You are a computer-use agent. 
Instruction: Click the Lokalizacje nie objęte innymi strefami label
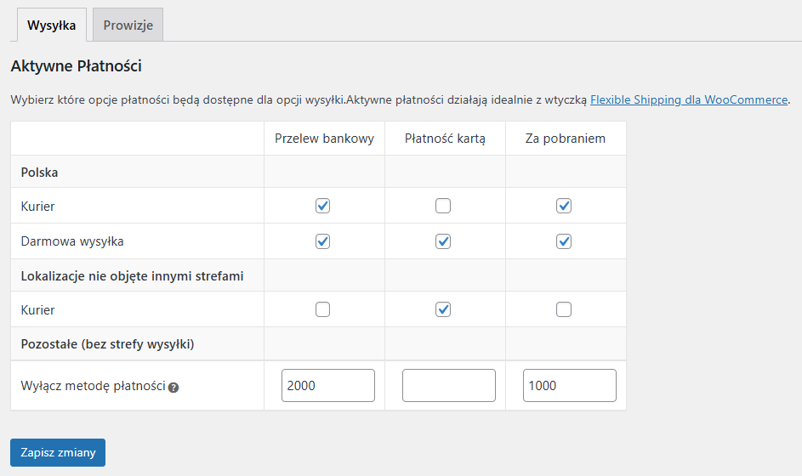132,276
